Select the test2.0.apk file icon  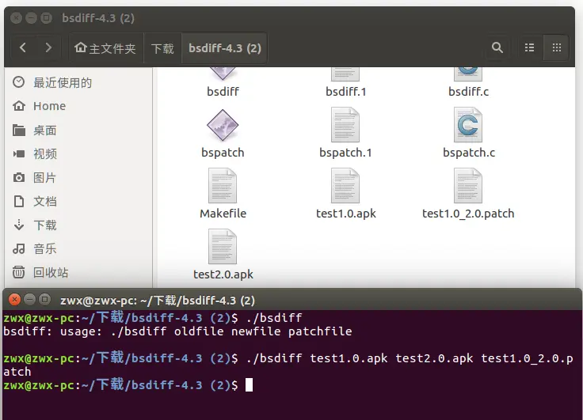[223, 247]
